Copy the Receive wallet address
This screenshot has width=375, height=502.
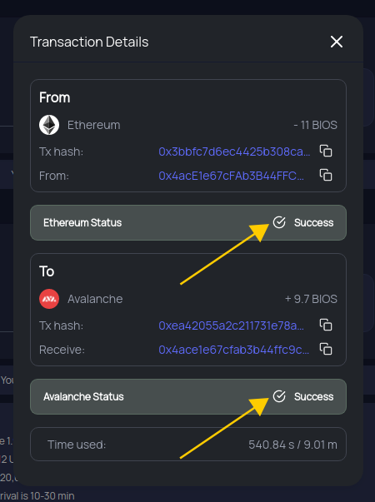(x=326, y=349)
